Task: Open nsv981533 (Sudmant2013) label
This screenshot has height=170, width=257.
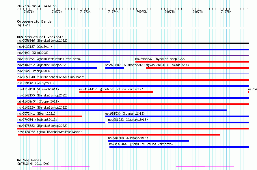Action: [128, 120]
